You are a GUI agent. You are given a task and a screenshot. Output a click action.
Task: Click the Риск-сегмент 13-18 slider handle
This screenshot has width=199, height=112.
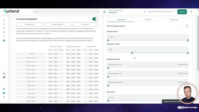(x=108, y=86)
